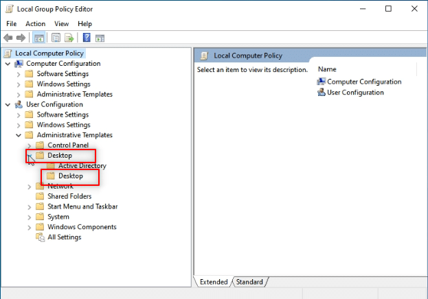The image size is (428, 299).
Task: Open the blue Help toolbar icon
Action: click(x=87, y=38)
